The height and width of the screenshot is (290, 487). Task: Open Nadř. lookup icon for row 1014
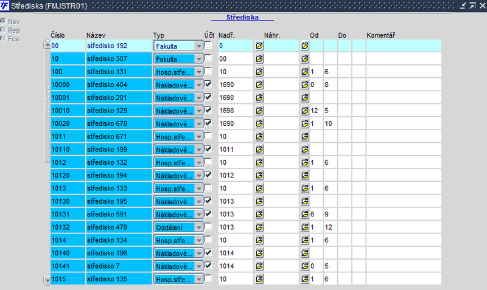click(259, 240)
